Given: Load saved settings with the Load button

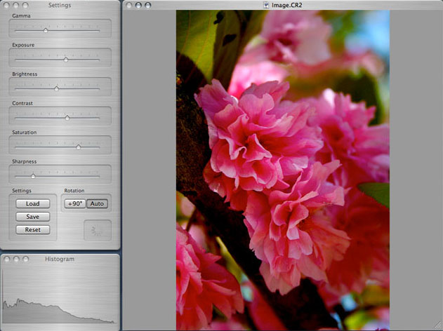Looking at the screenshot, I should coord(33,204).
